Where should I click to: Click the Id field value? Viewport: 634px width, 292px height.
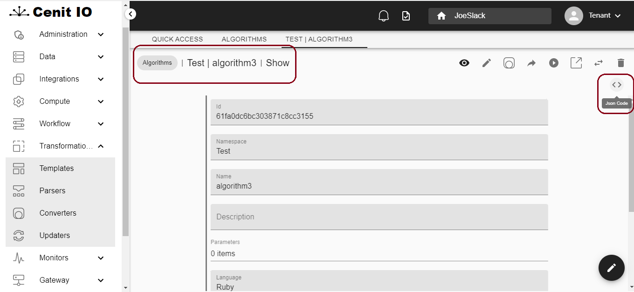coord(379,112)
